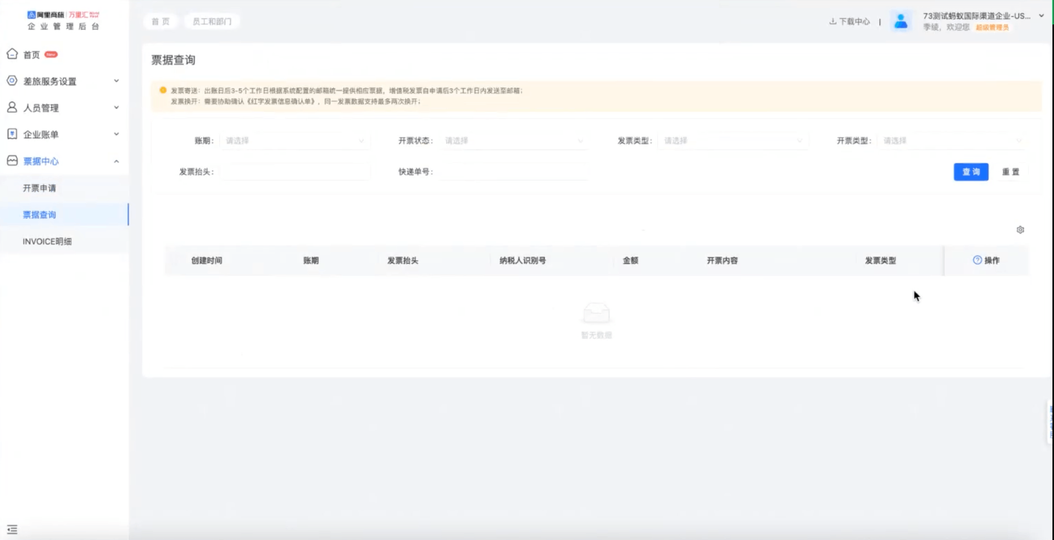Click the 发票抬头 input field
Image resolution: width=1054 pixels, height=540 pixels.
[295, 172]
